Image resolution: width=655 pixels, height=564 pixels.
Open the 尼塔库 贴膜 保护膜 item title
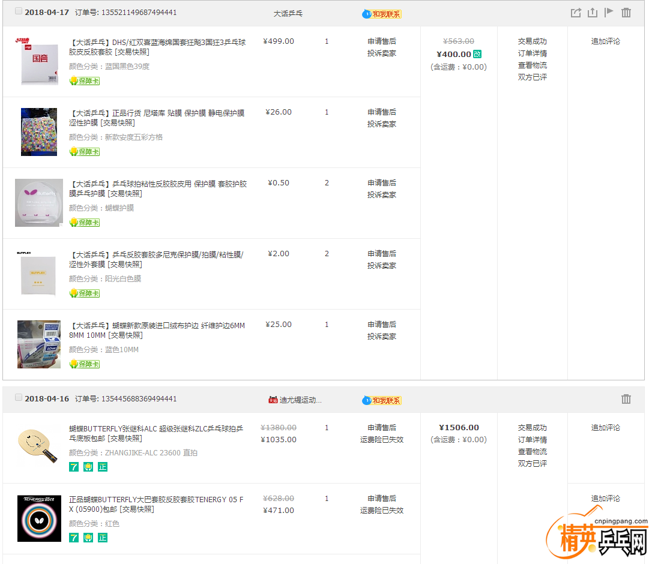click(157, 118)
